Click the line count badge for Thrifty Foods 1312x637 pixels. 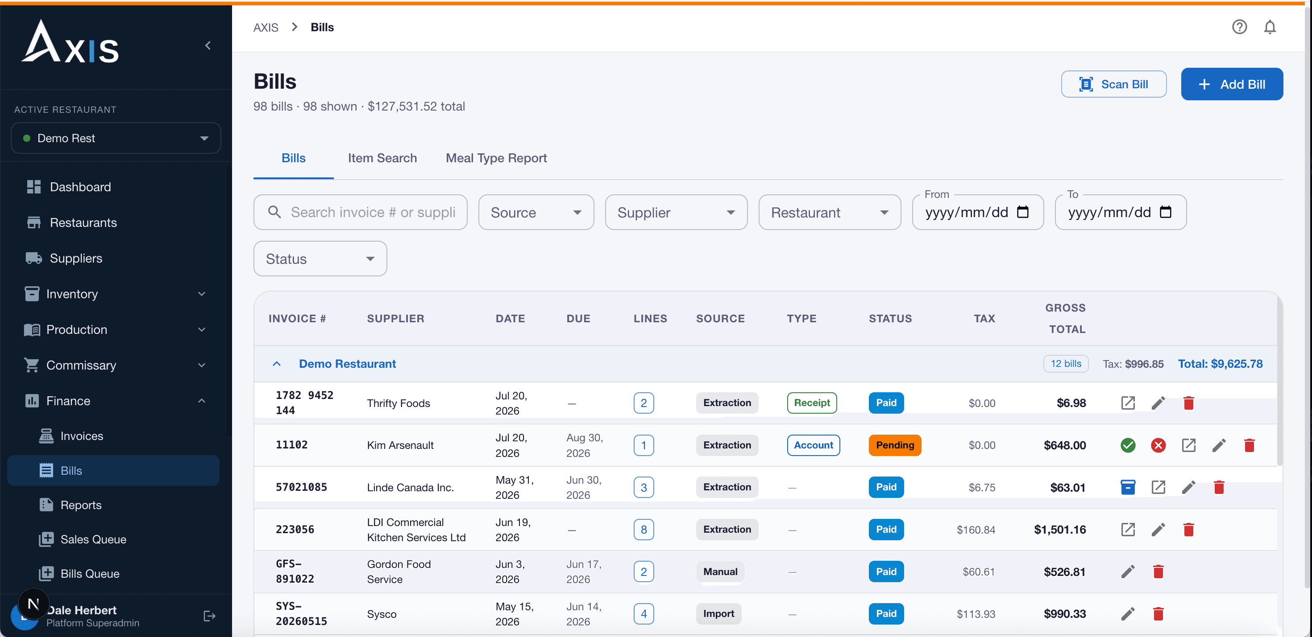pyautogui.click(x=643, y=403)
